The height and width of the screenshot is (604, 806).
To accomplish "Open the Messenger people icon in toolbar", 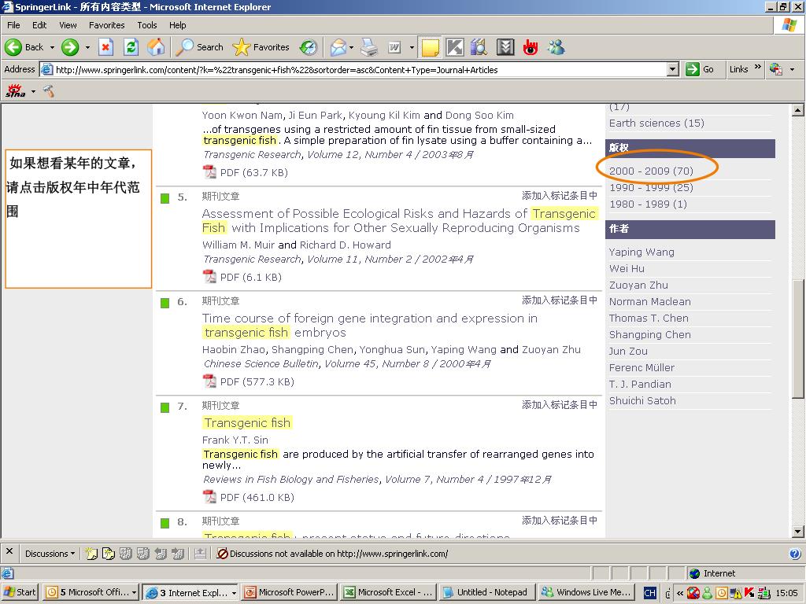I will click(x=556, y=47).
